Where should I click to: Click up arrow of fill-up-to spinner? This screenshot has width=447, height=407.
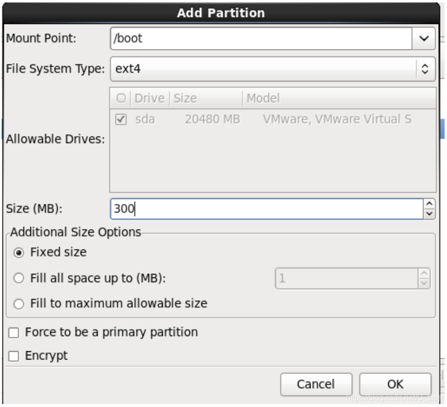424,273
